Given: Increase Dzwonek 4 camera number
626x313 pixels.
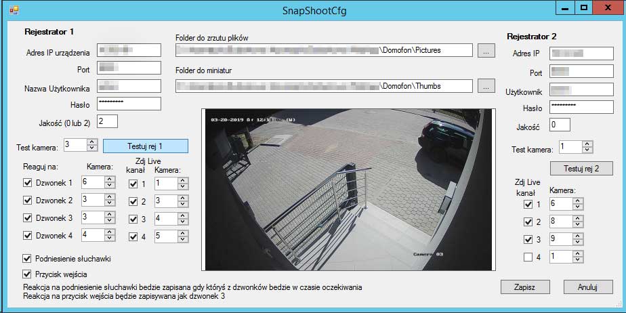Looking at the screenshot, I should 108,232.
